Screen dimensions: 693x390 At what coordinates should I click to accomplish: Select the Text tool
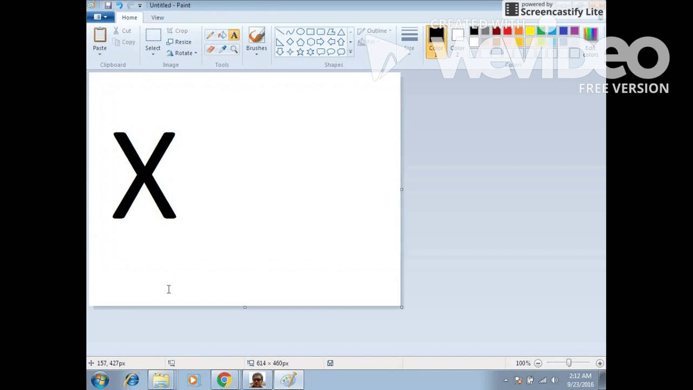pyautogui.click(x=234, y=35)
